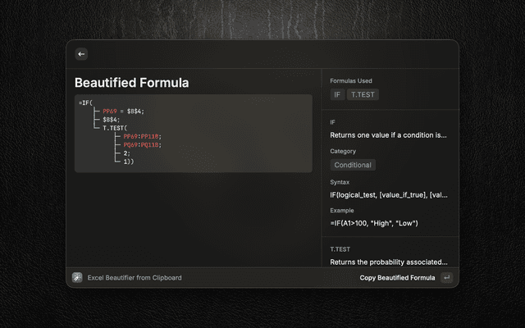This screenshot has height=328, width=525.
Task: Click the back arrow button
Action: (x=80, y=54)
